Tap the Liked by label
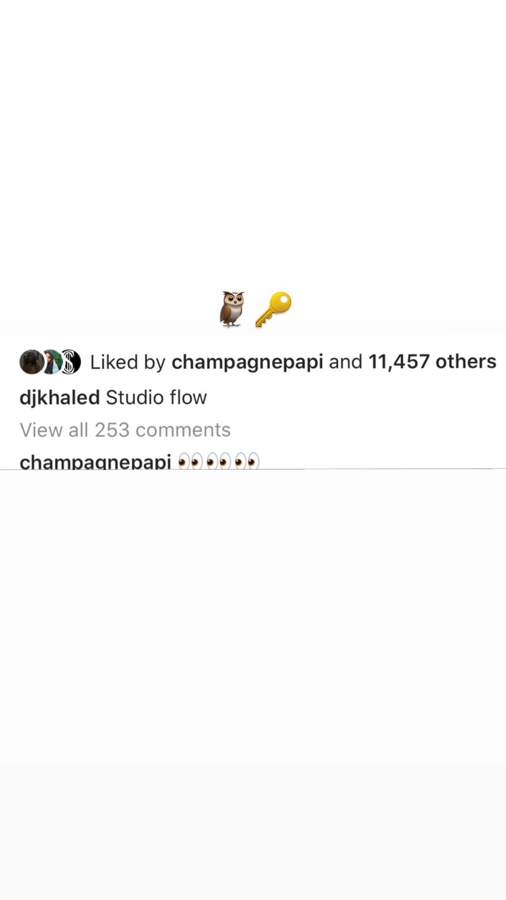506x900 pixels. (x=127, y=362)
